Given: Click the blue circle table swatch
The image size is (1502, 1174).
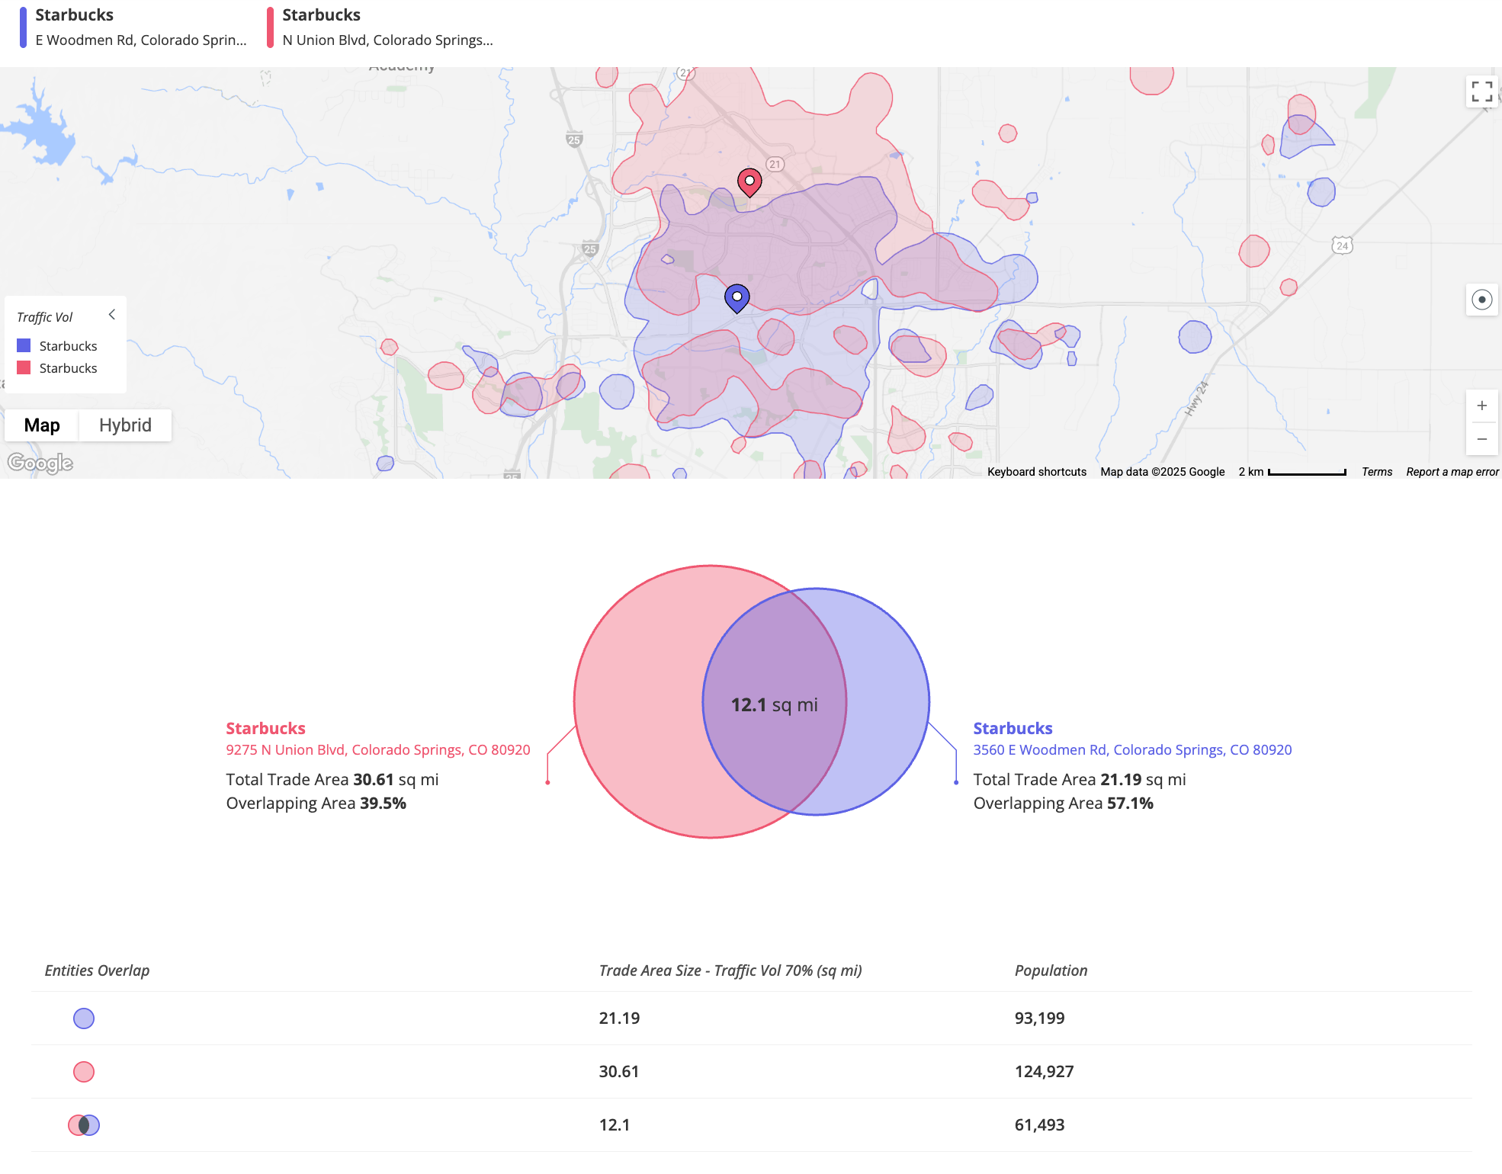Looking at the screenshot, I should click(84, 1018).
